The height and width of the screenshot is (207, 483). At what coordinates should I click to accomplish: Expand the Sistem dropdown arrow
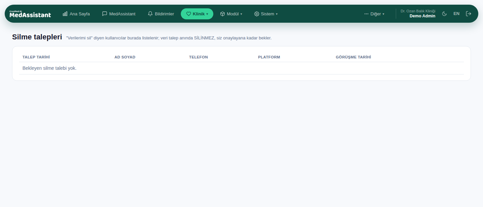(x=277, y=14)
